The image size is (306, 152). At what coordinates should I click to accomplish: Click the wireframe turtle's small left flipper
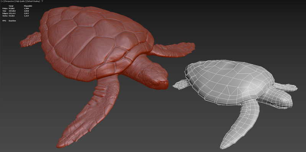[181, 84]
